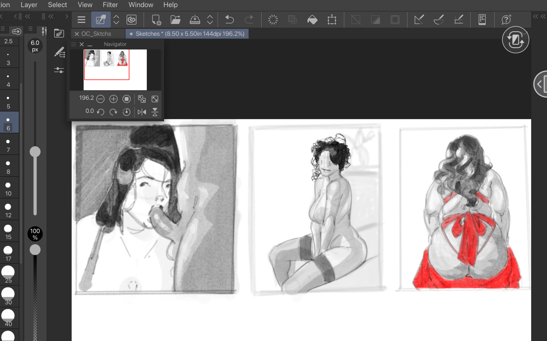Toggle Snap to Grid in command bar
Viewport: 547px width, 341px height.
pos(459,20)
